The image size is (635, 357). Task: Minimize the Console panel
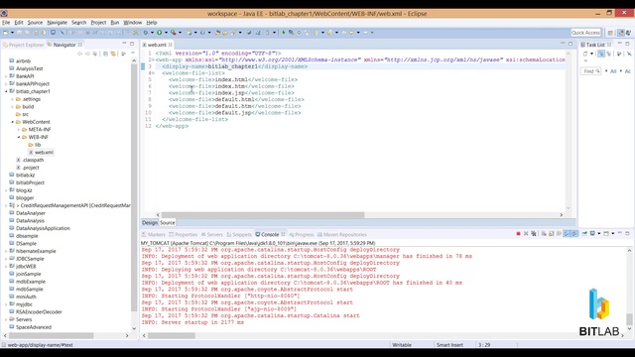click(619, 234)
